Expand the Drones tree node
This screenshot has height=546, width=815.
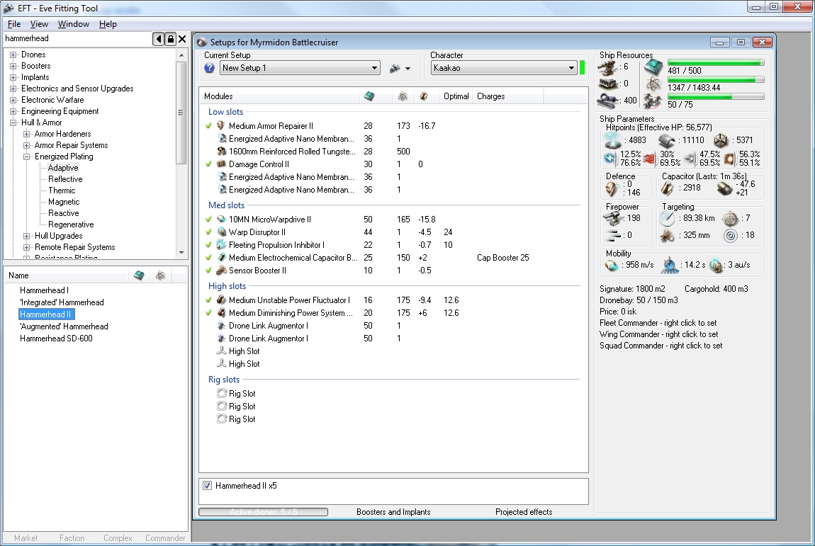(x=13, y=55)
